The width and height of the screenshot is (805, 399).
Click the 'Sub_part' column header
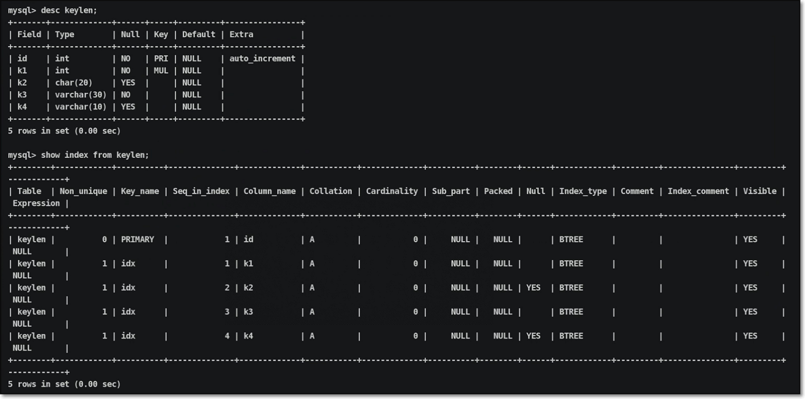click(x=451, y=191)
